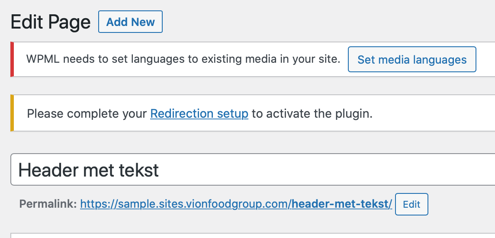The height and width of the screenshot is (238, 495).
Task: Click 'to activate the plugin' text
Action: pos(312,114)
